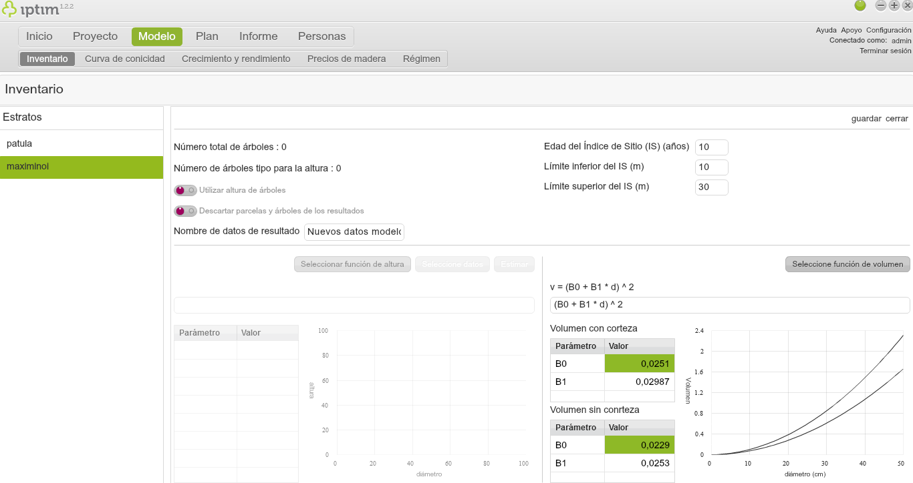
Task: Click 'Terminar sesión' to log out
Action: (885, 50)
